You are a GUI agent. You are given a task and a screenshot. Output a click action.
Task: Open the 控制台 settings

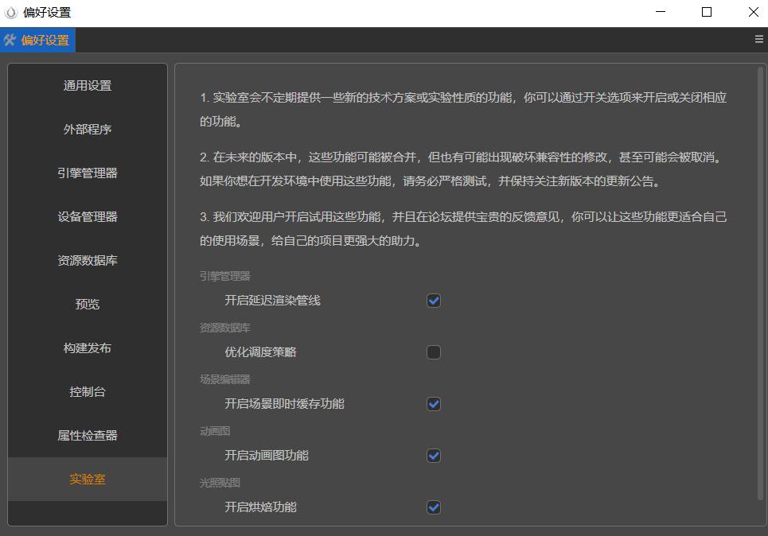point(87,391)
